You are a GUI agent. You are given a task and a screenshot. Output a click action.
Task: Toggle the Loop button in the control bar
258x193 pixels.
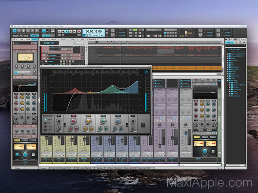pyautogui.click(x=113, y=30)
